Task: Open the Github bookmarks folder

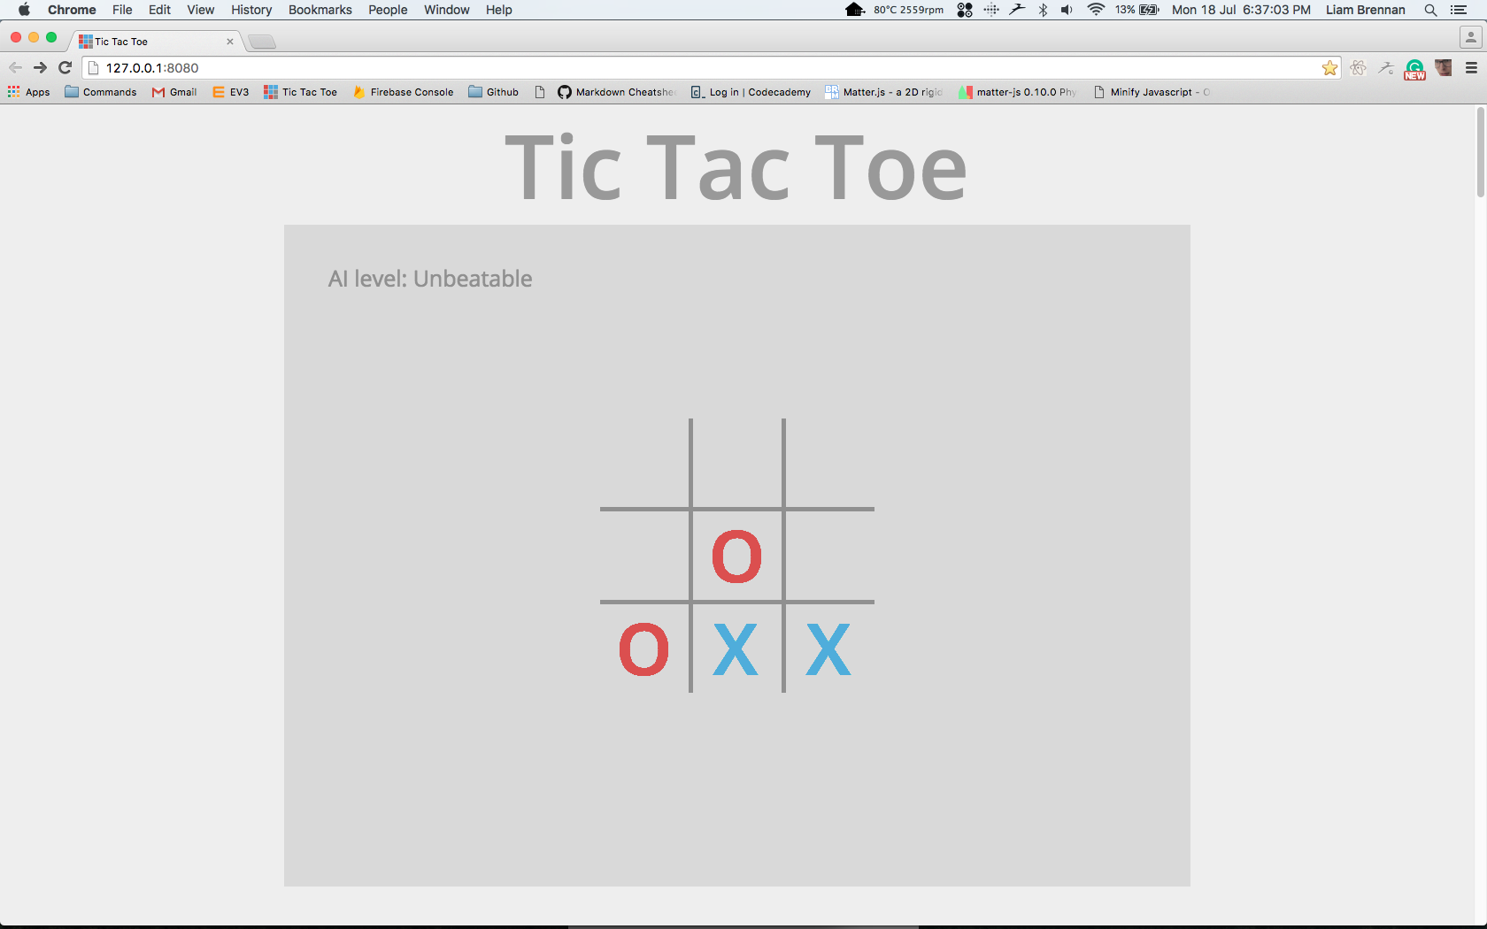Action: click(494, 92)
